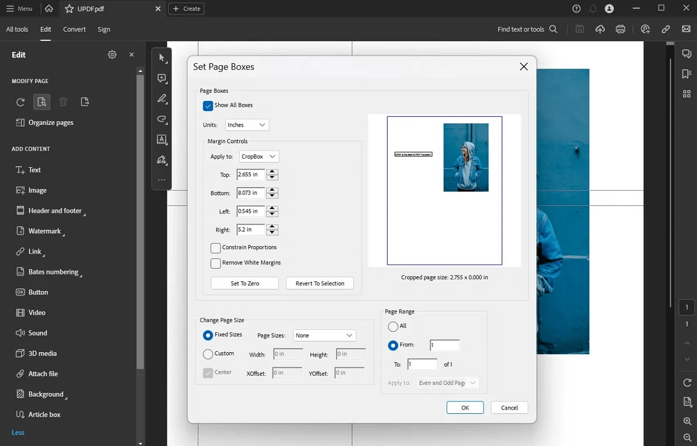
Task: Enable Constrain Proportions
Action: (216, 248)
